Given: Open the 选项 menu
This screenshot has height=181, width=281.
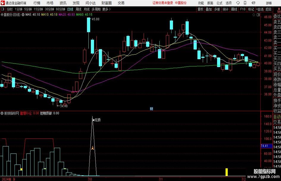Looking at the screenshot, I should point(228,3).
